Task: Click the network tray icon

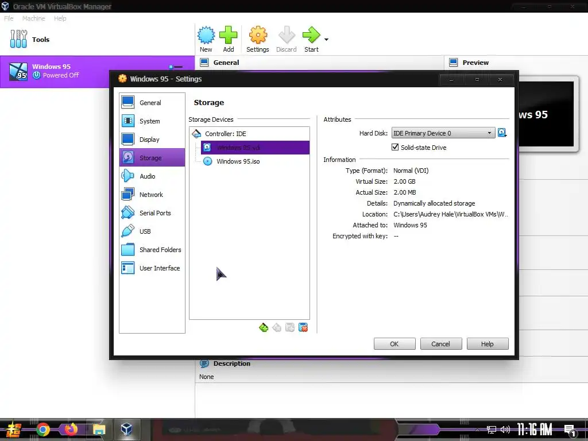Action: click(492, 430)
